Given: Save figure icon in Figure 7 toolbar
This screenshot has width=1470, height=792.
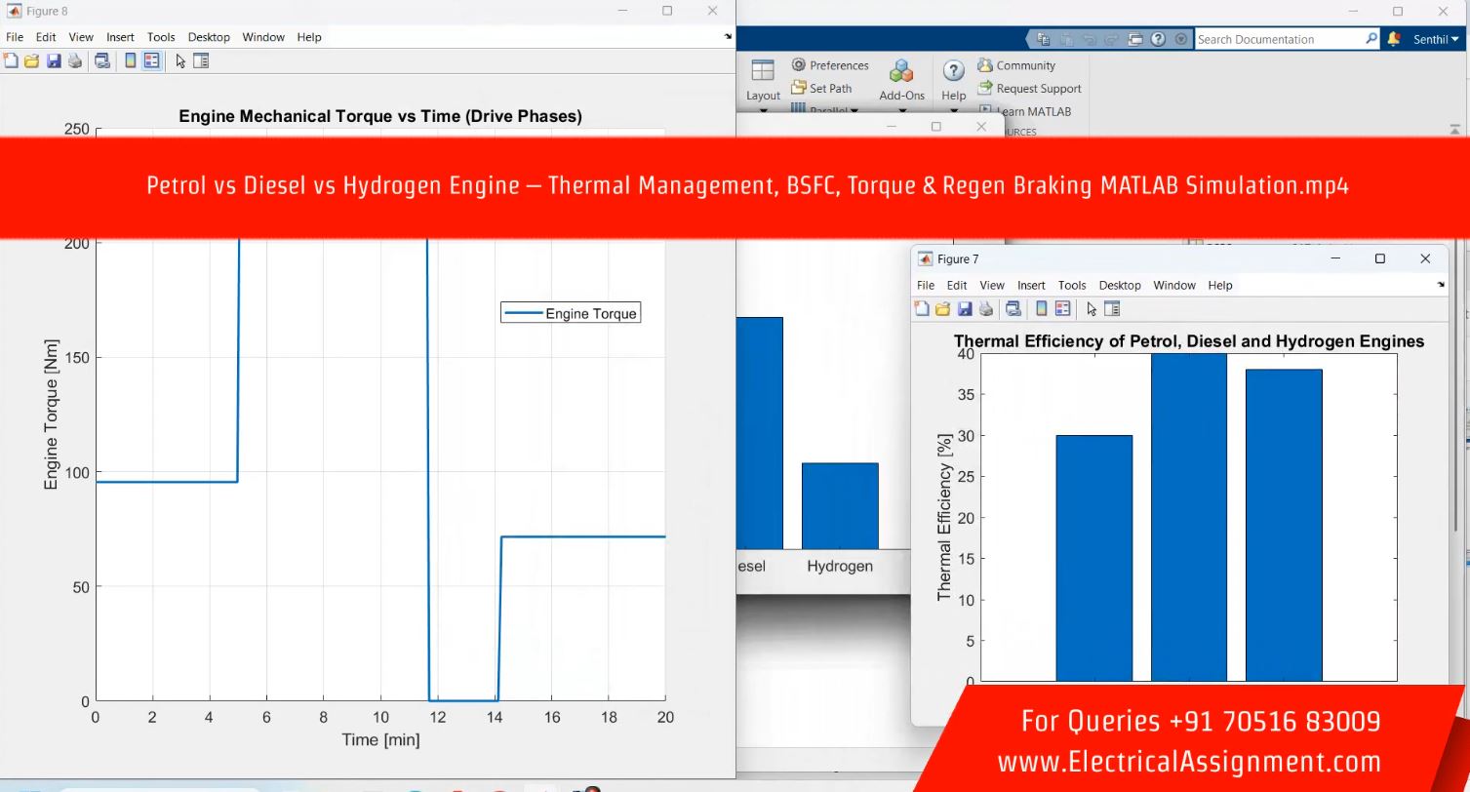Looking at the screenshot, I should pyautogui.click(x=965, y=309).
